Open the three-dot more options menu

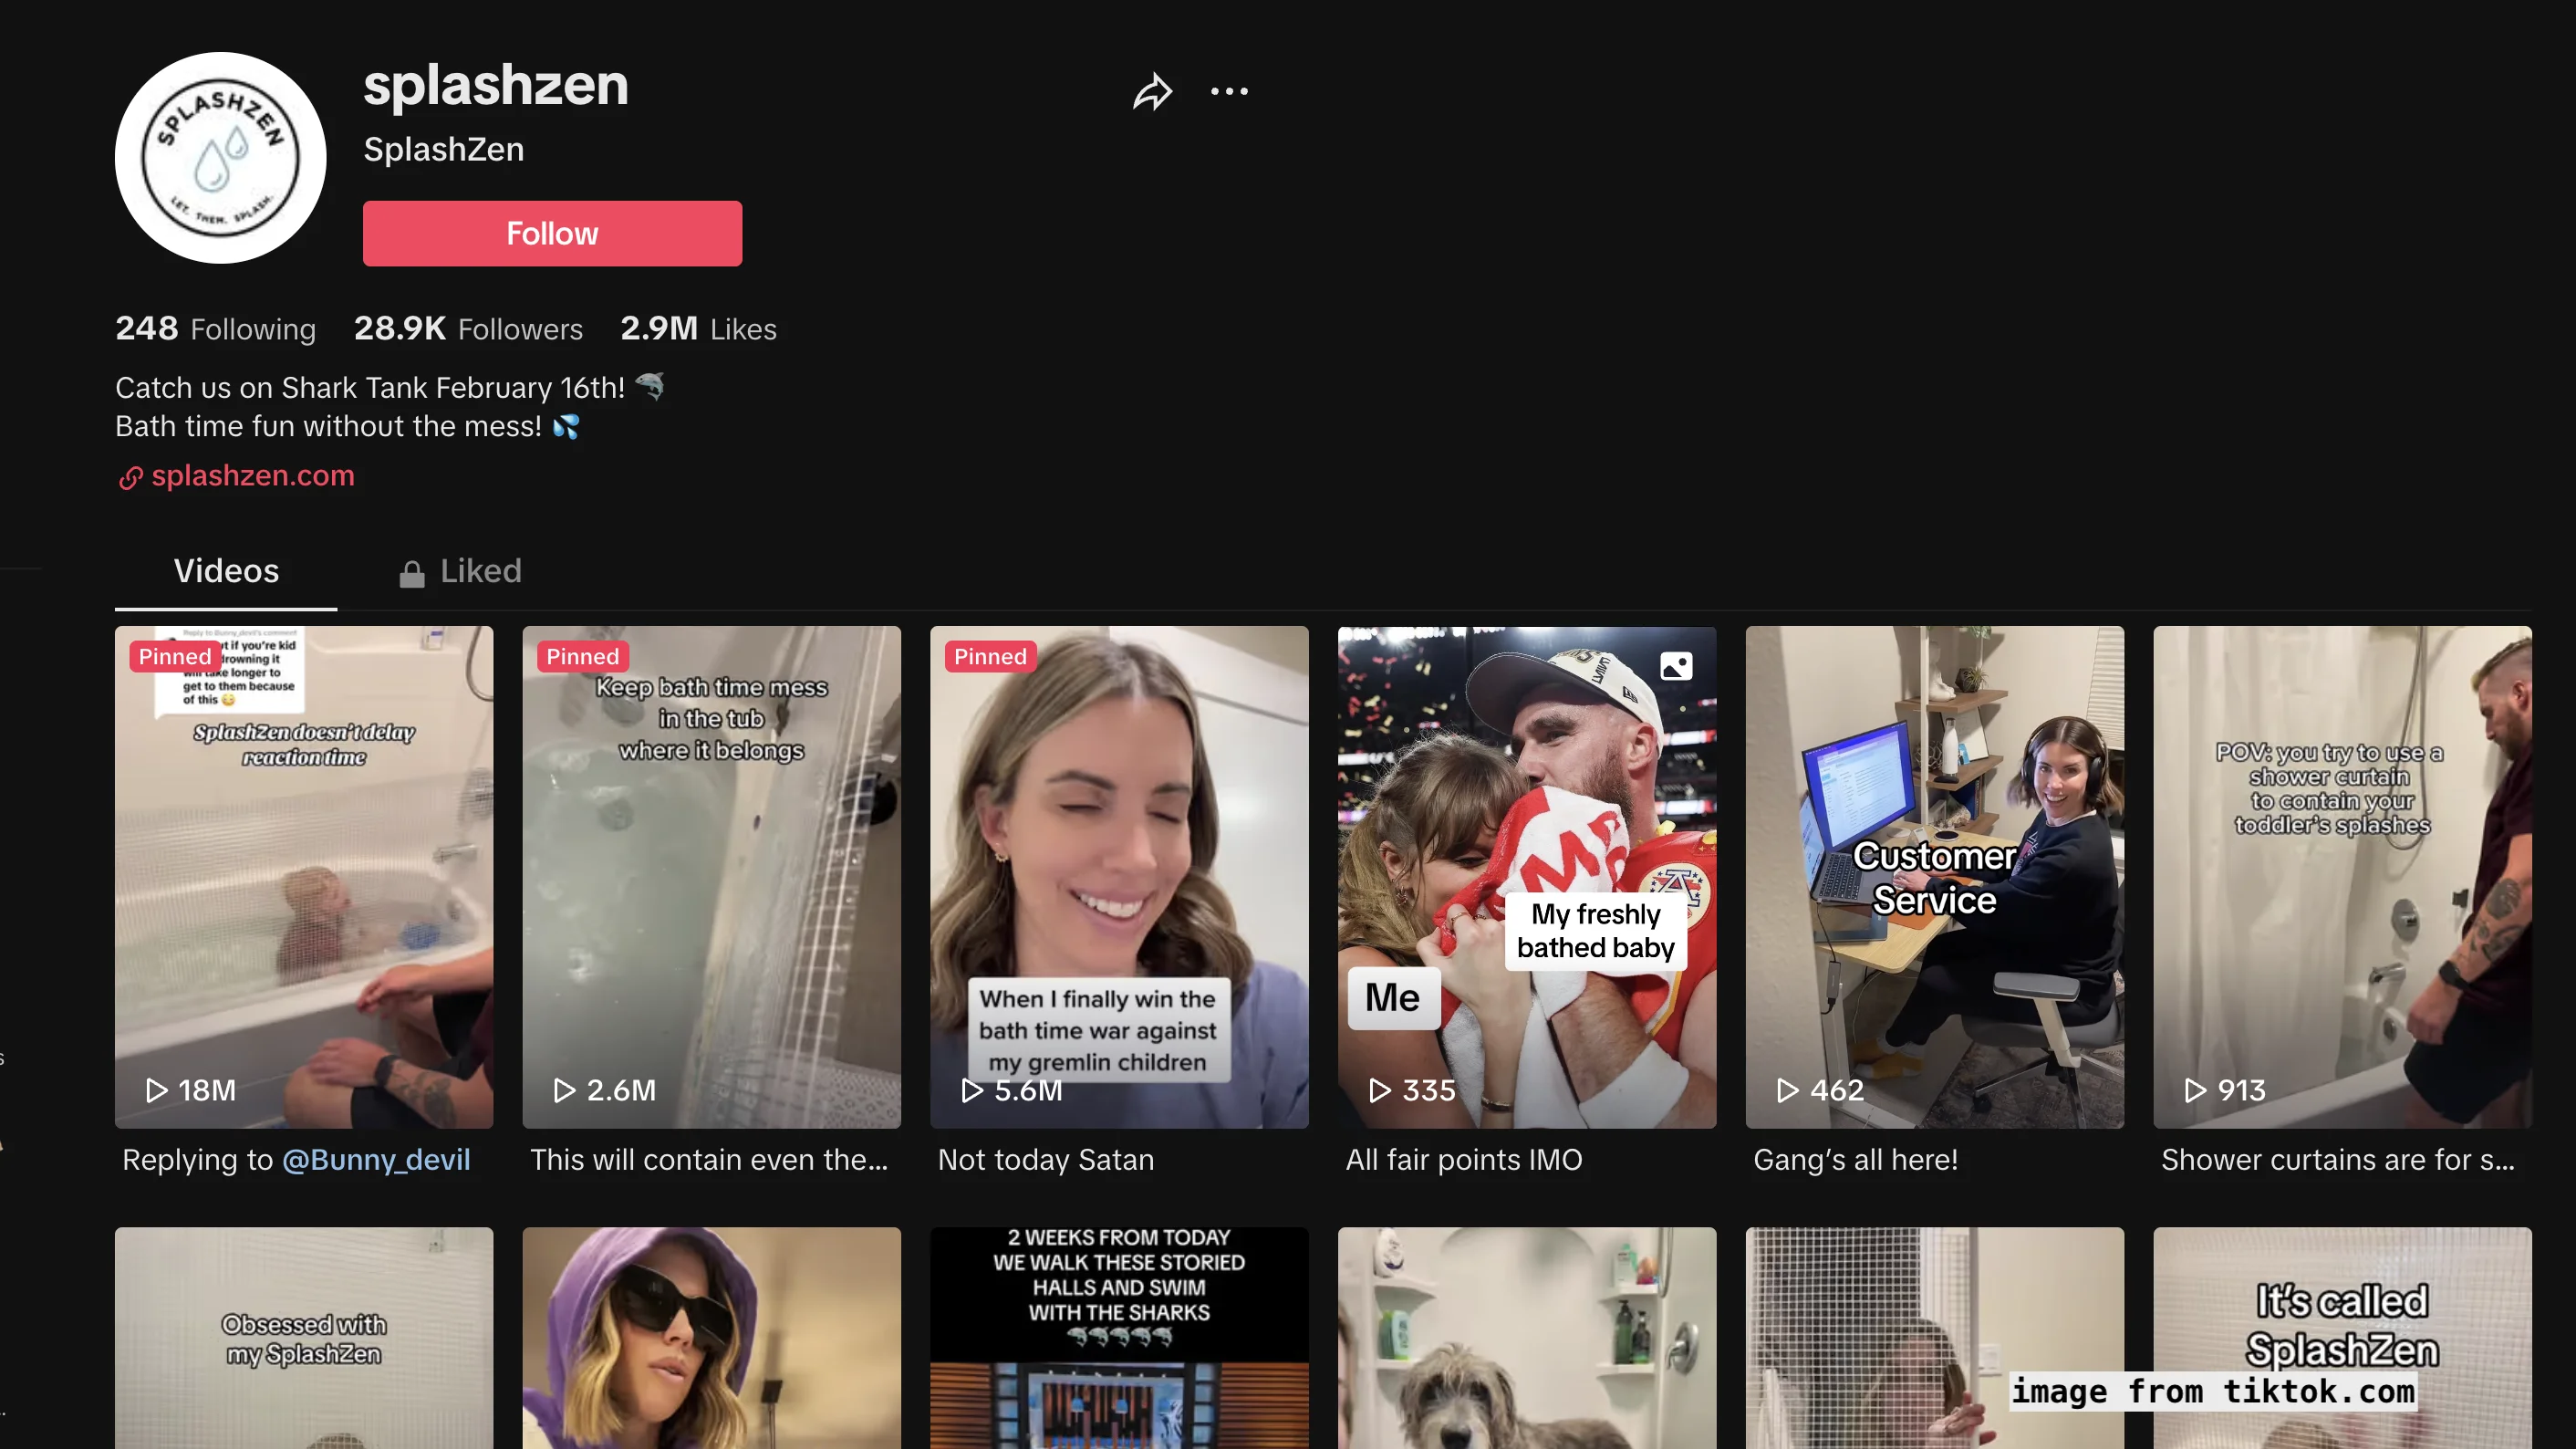(x=1229, y=91)
